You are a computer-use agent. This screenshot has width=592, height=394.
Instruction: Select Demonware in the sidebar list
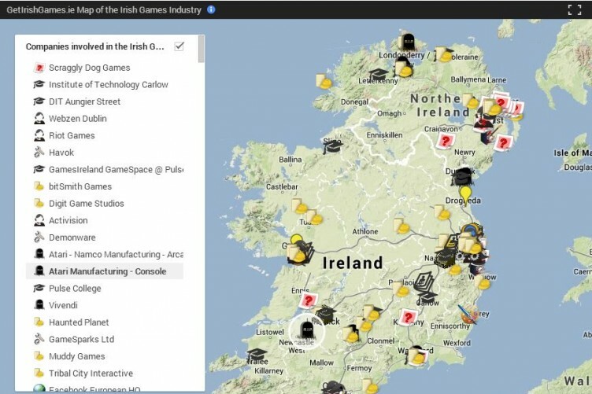point(72,238)
